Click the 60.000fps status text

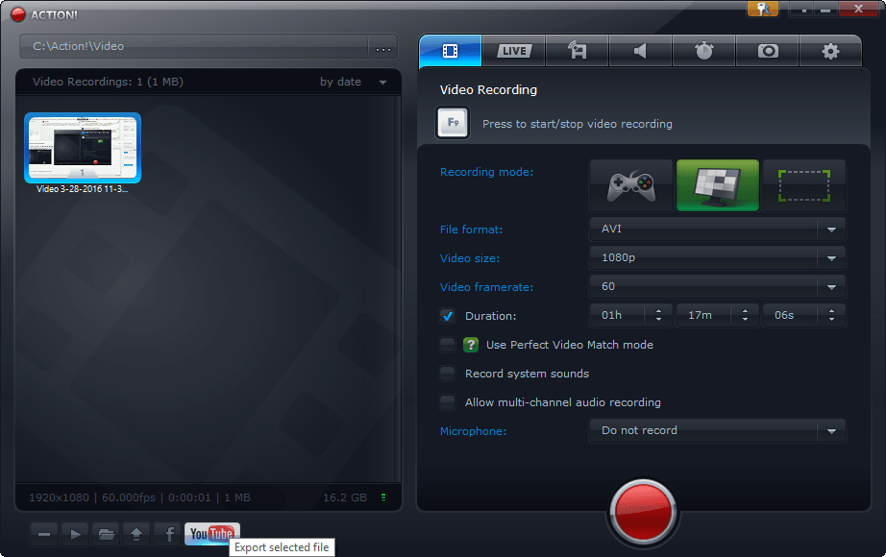[128, 497]
